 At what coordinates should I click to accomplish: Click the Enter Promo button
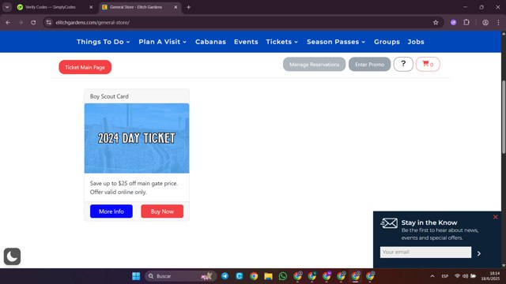pos(369,64)
